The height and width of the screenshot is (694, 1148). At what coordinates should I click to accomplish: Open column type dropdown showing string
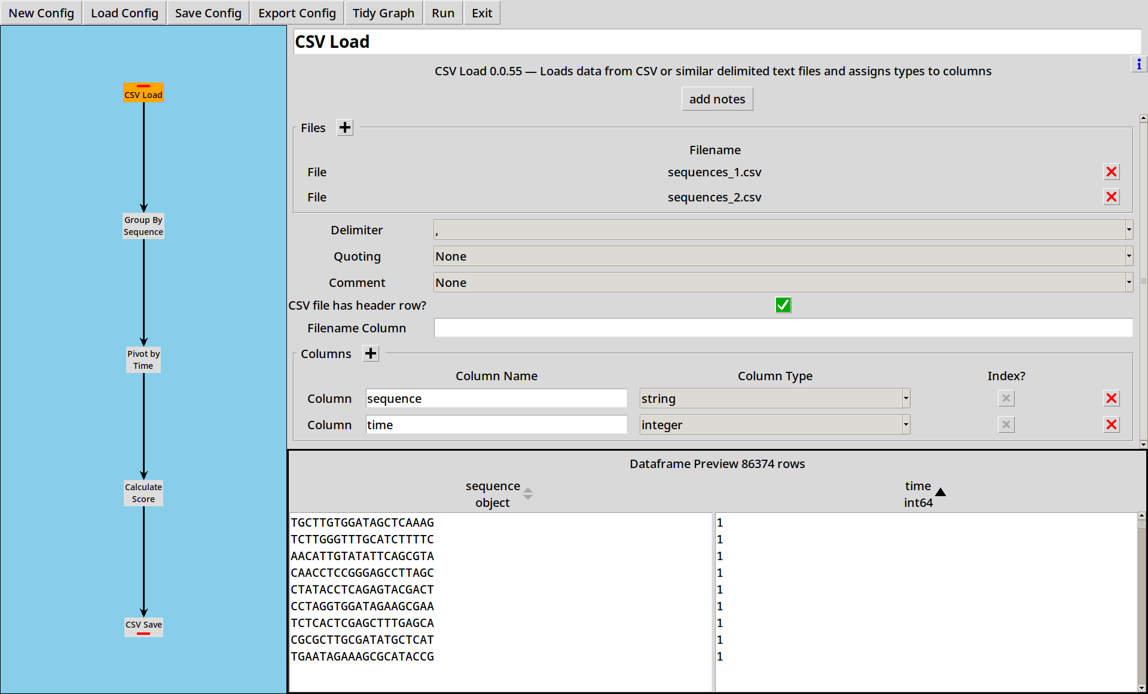click(x=775, y=399)
